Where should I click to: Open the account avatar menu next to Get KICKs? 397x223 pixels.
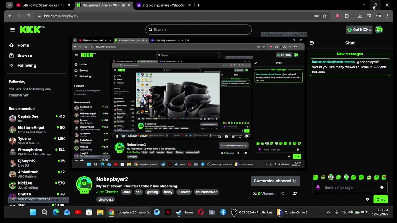point(379,30)
